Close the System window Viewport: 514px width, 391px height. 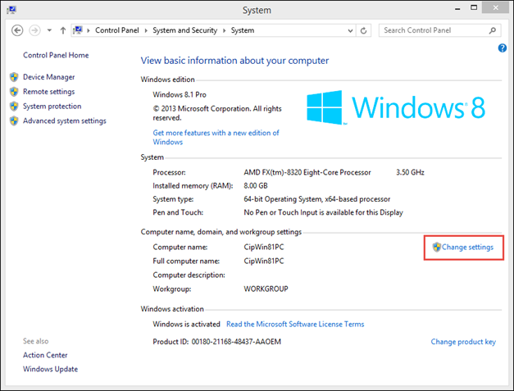click(x=496, y=8)
